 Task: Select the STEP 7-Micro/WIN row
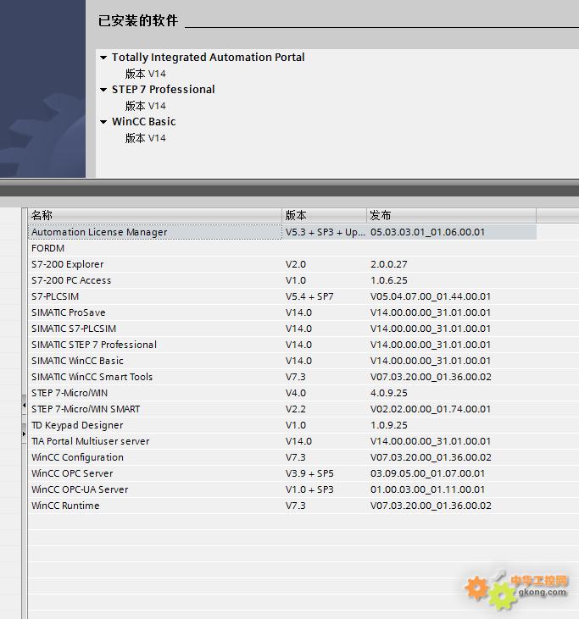[282, 393]
